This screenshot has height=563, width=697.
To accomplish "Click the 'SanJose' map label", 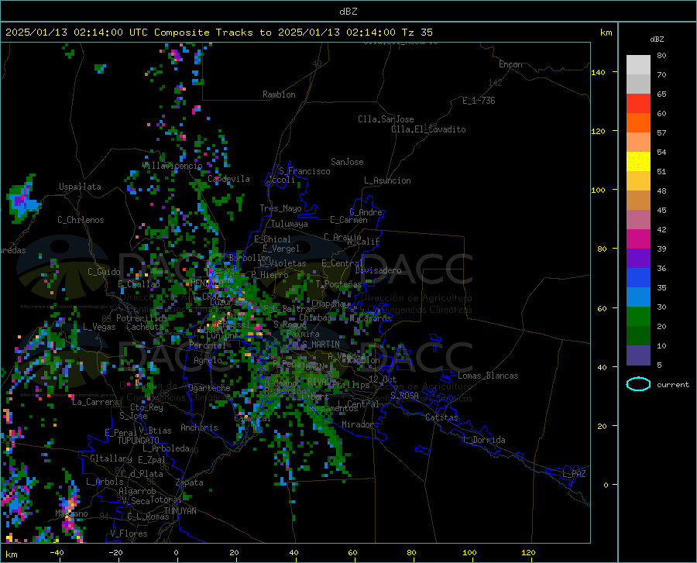I will (x=347, y=162).
